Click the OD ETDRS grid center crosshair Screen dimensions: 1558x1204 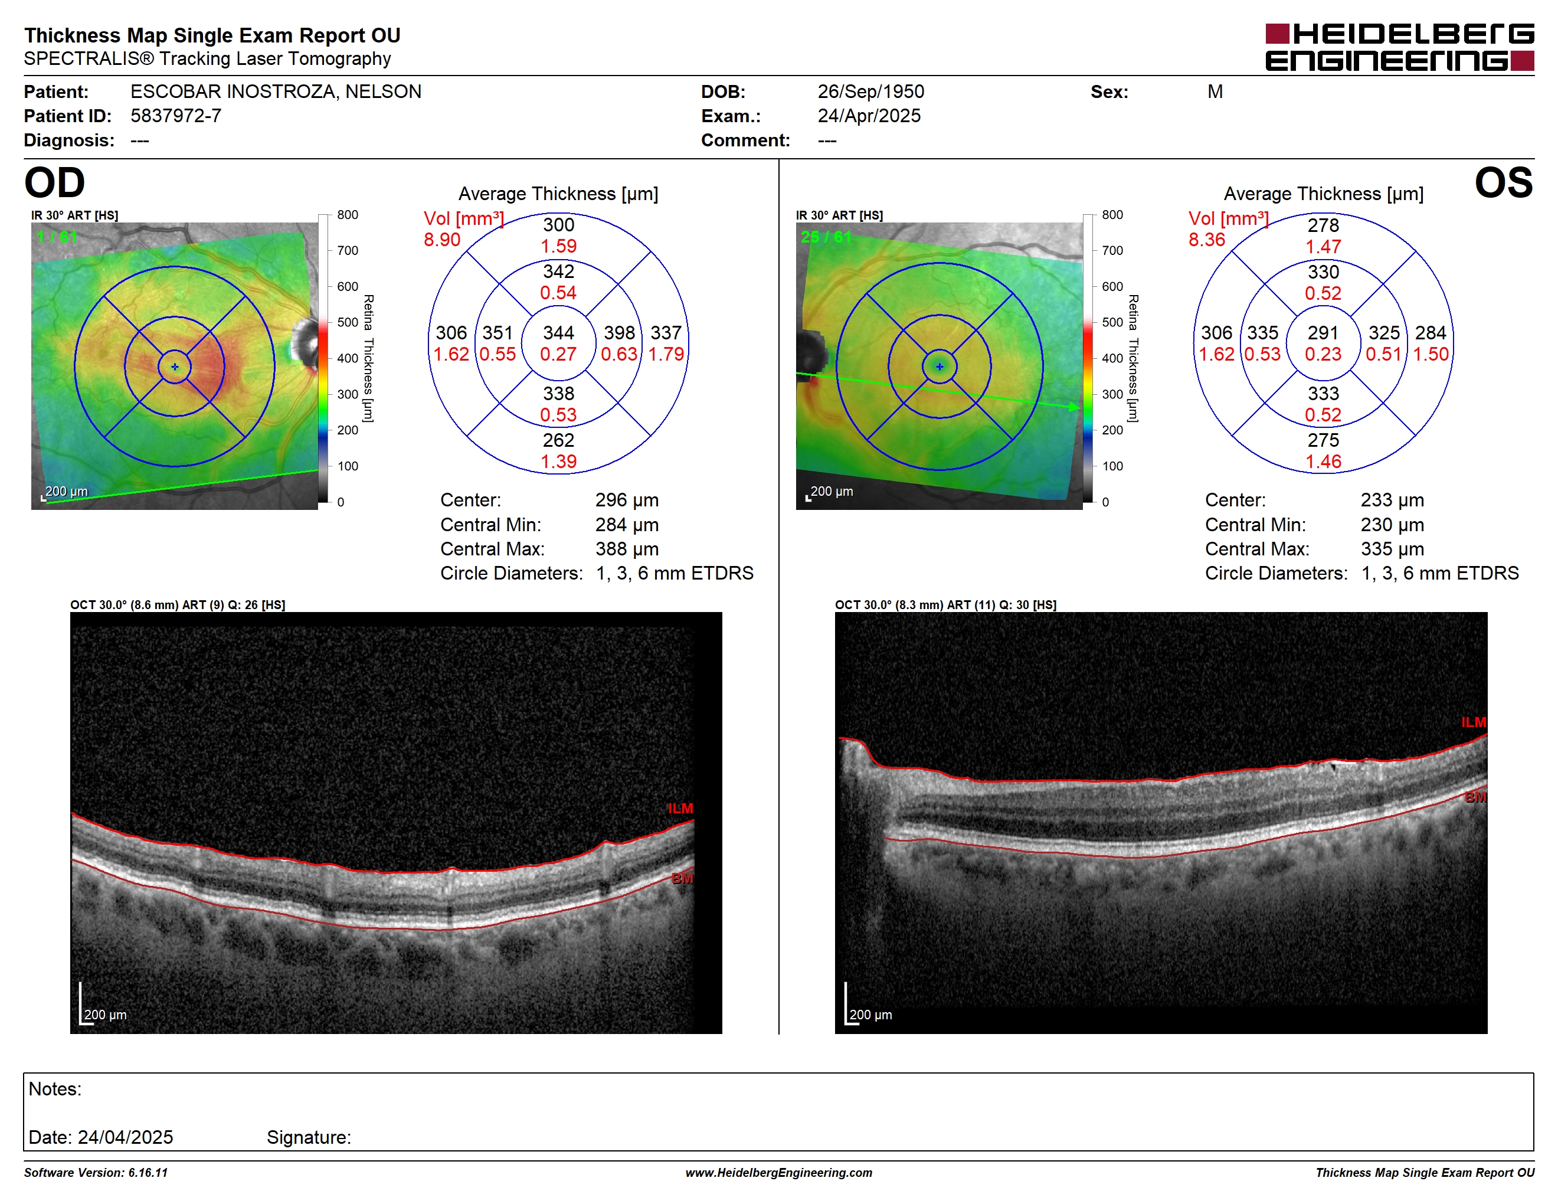[175, 367]
